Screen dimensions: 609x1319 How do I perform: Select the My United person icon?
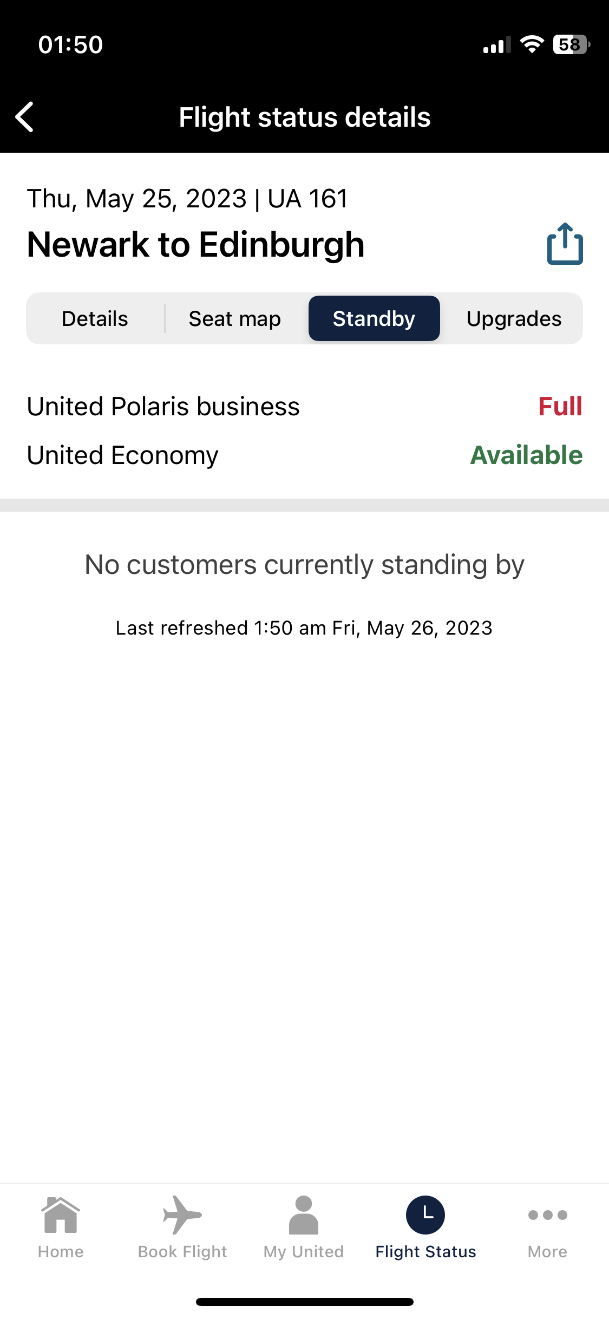(304, 1214)
